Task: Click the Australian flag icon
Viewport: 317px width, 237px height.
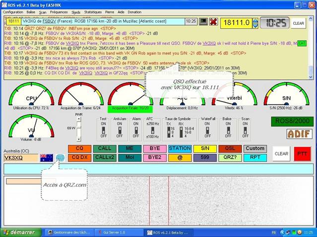Action: point(47,158)
